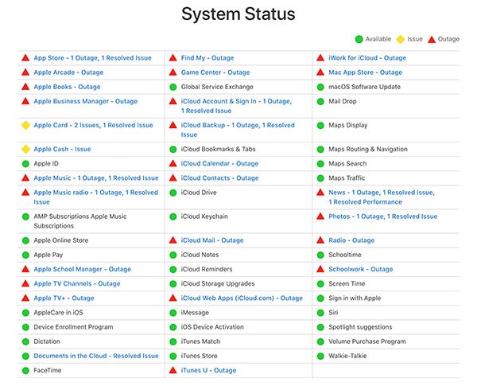Click the green status dot beside Apple ID
This screenshot has height=386, width=477.
pyautogui.click(x=25, y=164)
